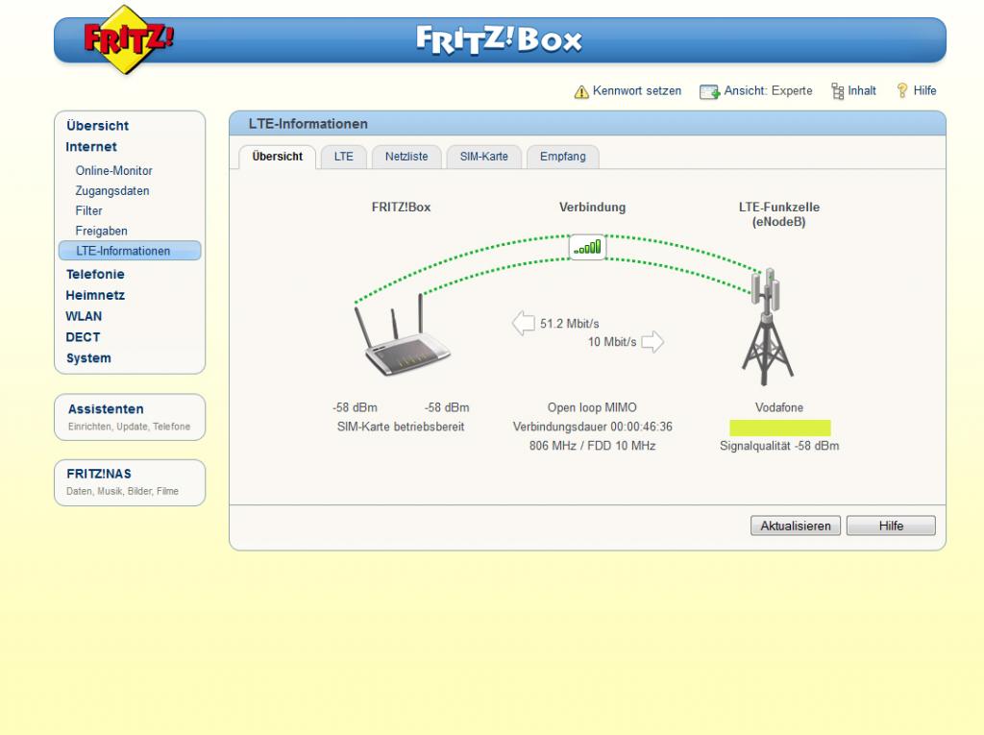The width and height of the screenshot is (984, 735).
Task: Click the upstream arrow at 10 Mbit/s
Action: tap(652, 342)
